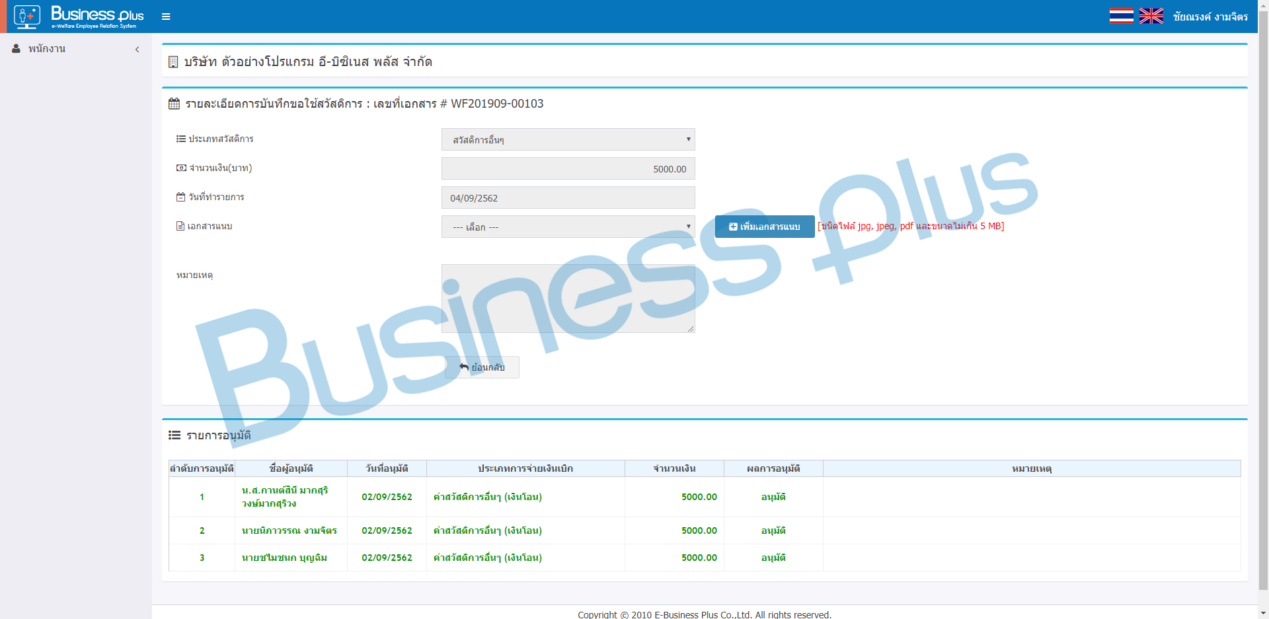The height and width of the screenshot is (619, 1269).
Task: Click the list icon beside ประเภทสวัสดิการ label
Action: pos(181,139)
